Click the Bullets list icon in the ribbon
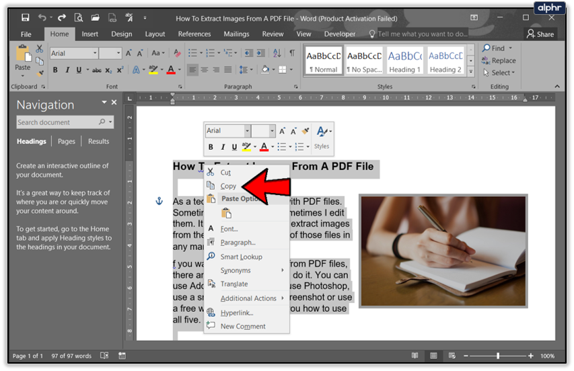The width and height of the screenshot is (574, 371). 193,53
